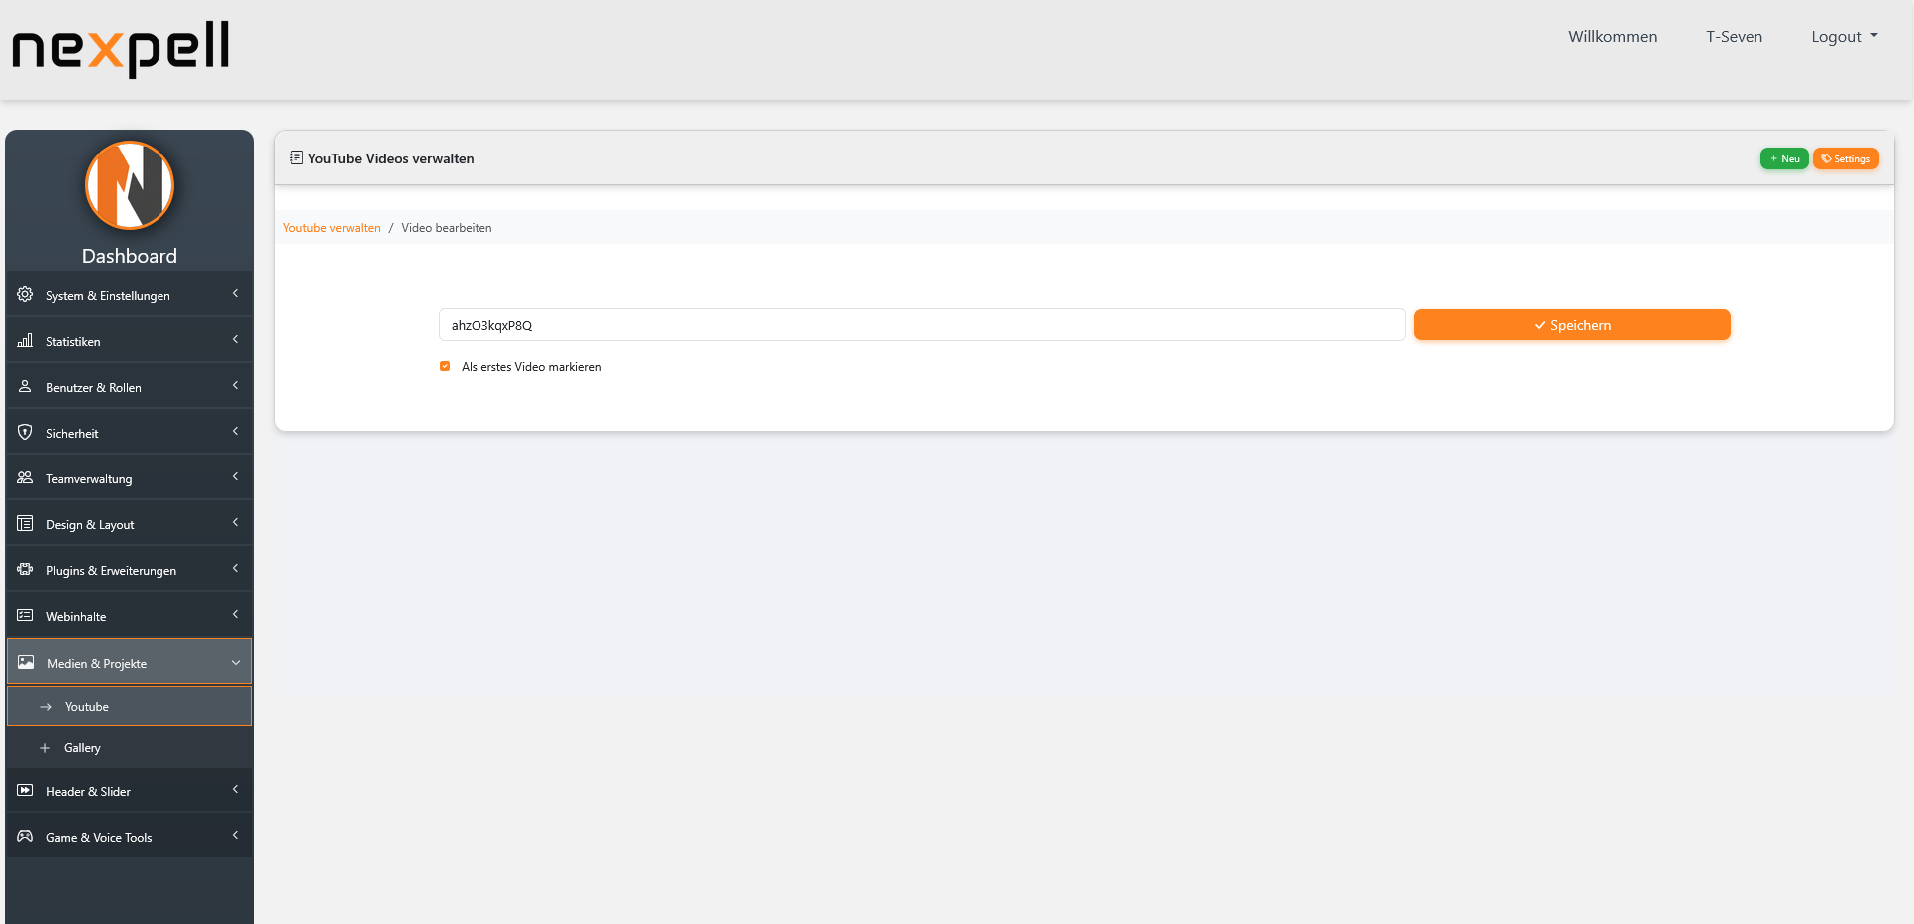Click the nexpell logo in the sidebar

130,185
